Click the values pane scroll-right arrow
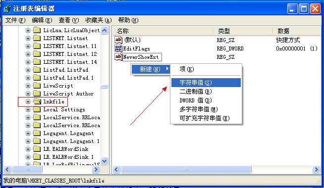Screen dimensions: 324x188 (316, 170)
